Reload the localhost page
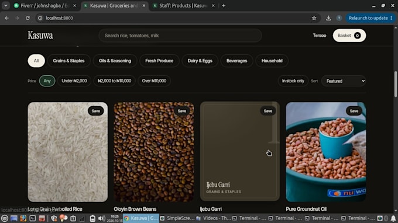The width and height of the screenshot is (398, 223). pos(28,18)
